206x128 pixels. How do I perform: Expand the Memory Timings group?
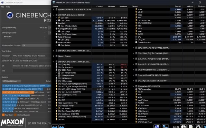tap(54, 56)
